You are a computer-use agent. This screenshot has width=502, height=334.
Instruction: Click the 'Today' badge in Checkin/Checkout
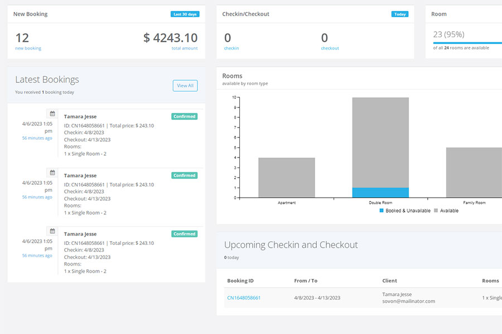click(x=399, y=14)
